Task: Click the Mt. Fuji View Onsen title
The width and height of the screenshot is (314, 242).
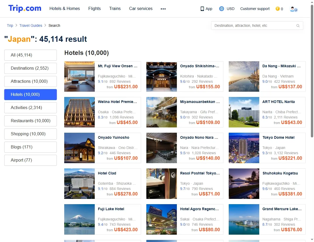Action: tap(118, 66)
